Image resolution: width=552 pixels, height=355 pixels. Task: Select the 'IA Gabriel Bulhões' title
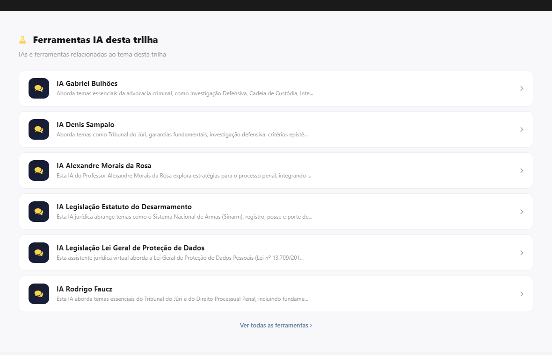pyautogui.click(x=87, y=84)
